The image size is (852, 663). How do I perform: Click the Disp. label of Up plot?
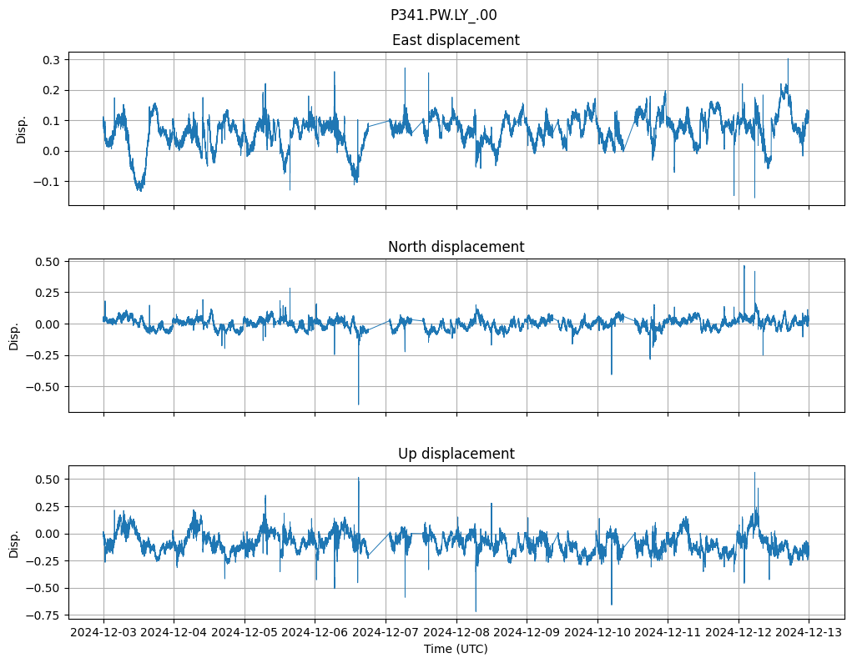click(x=14, y=543)
